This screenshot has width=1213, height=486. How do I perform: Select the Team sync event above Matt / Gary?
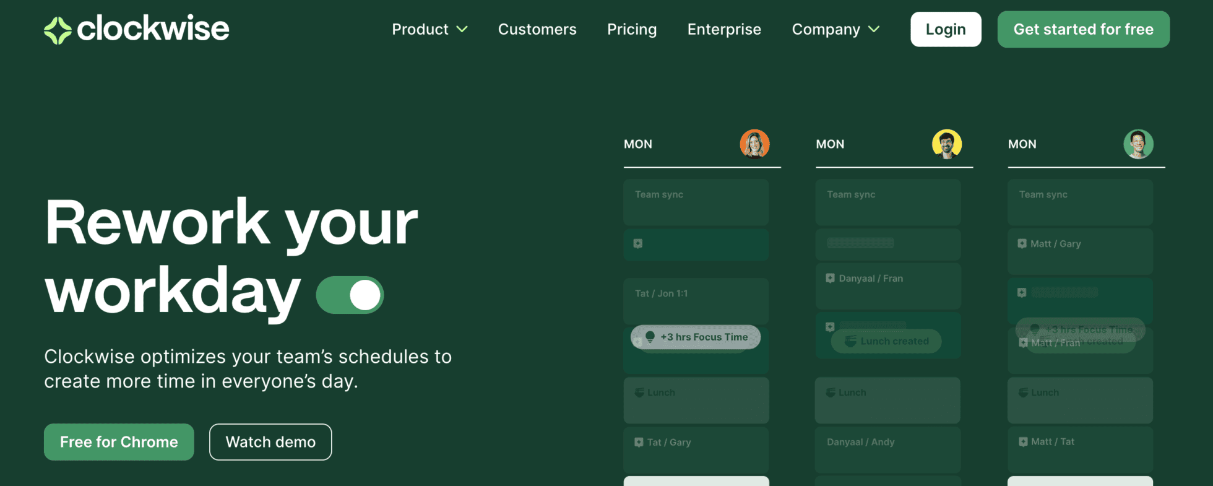pos(1080,202)
